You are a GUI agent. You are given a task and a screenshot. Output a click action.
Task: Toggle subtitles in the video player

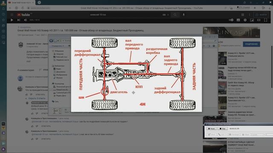pos(238,20)
